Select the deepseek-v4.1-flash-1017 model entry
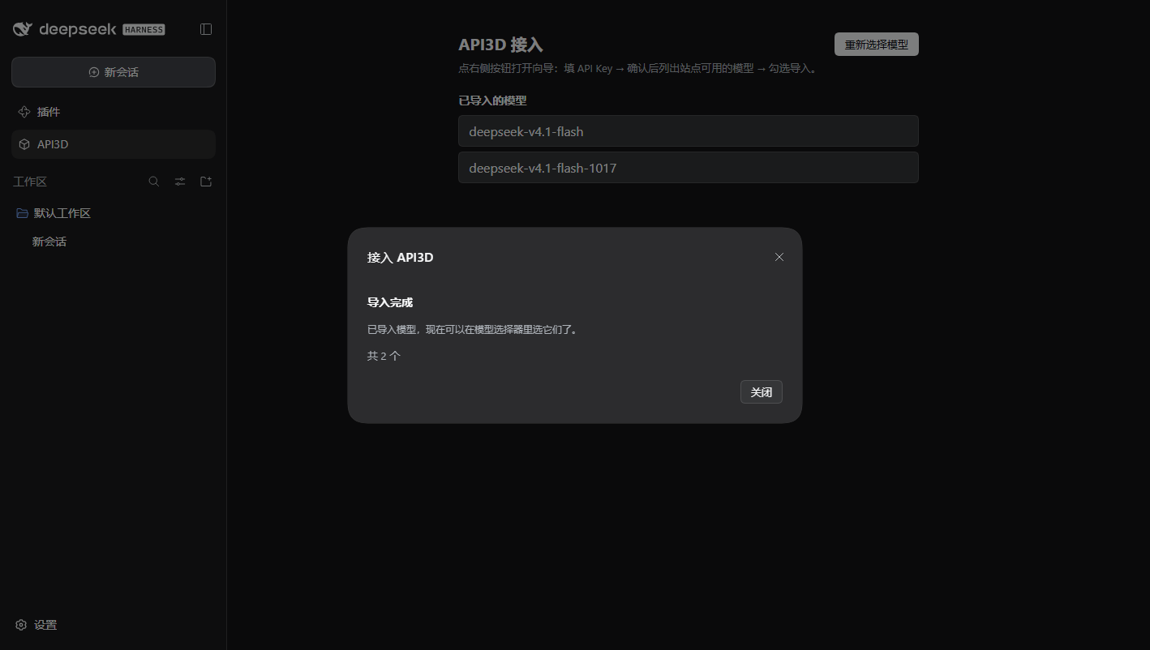Image resolution: width=1150 pixels, height=650 pixels. coord(689,168)
